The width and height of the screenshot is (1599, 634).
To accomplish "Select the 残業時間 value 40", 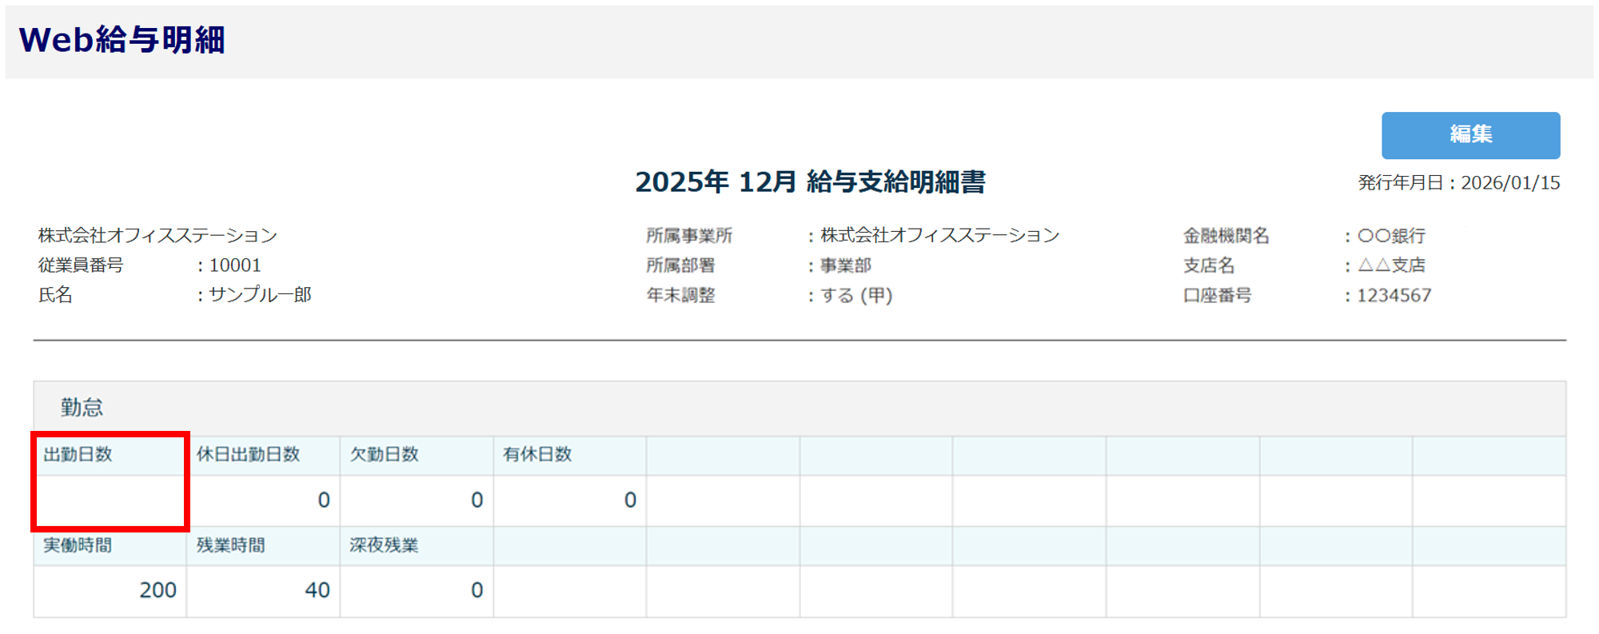I will point(317,590).
